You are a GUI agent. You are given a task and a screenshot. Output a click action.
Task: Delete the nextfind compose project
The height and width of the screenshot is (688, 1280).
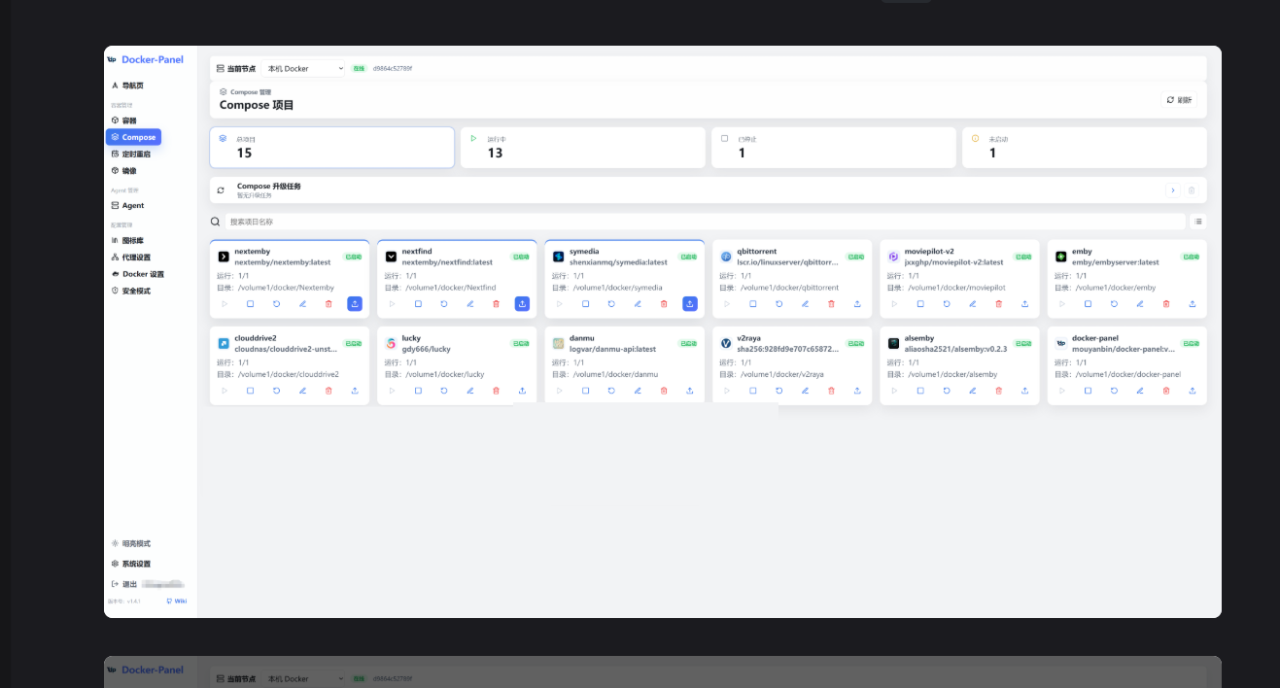pos(496,304)
